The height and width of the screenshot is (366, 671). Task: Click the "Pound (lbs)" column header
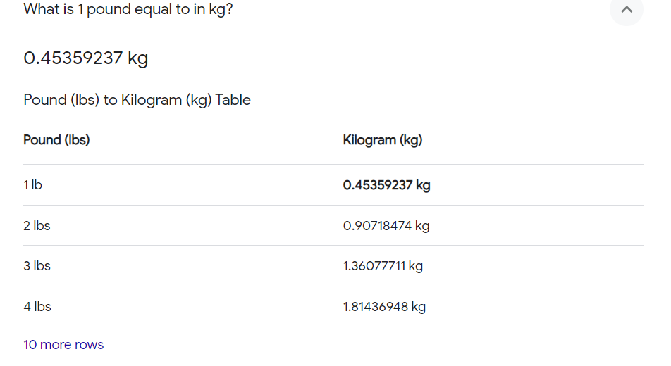coord(56,140)
